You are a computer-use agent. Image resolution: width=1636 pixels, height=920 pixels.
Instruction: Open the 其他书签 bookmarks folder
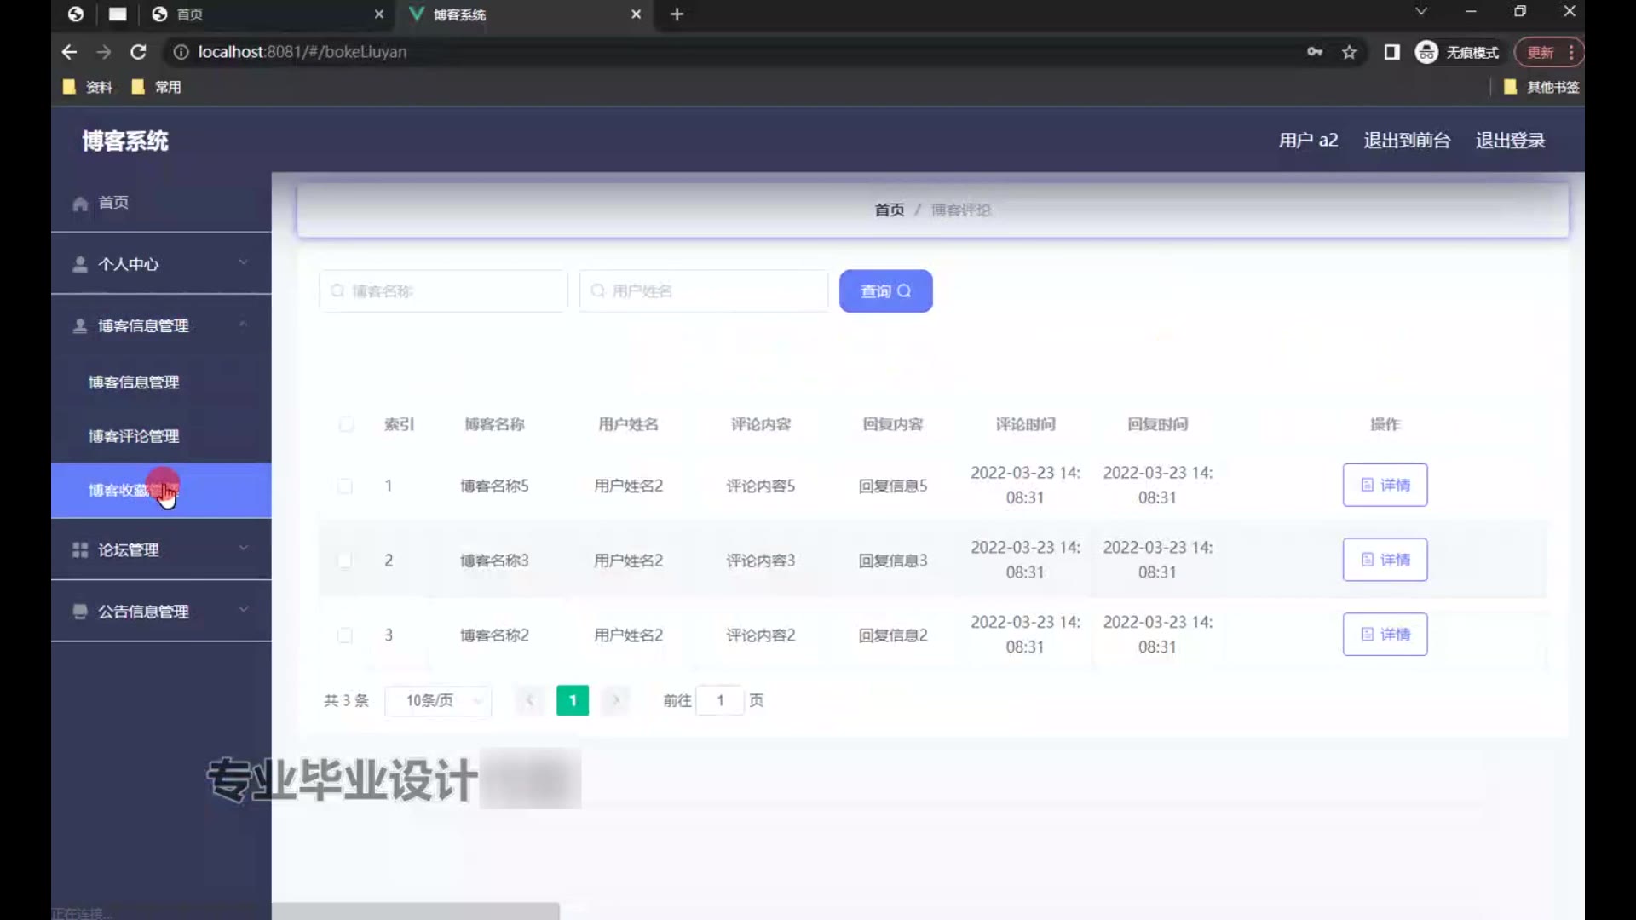[x=1541, y=87]
